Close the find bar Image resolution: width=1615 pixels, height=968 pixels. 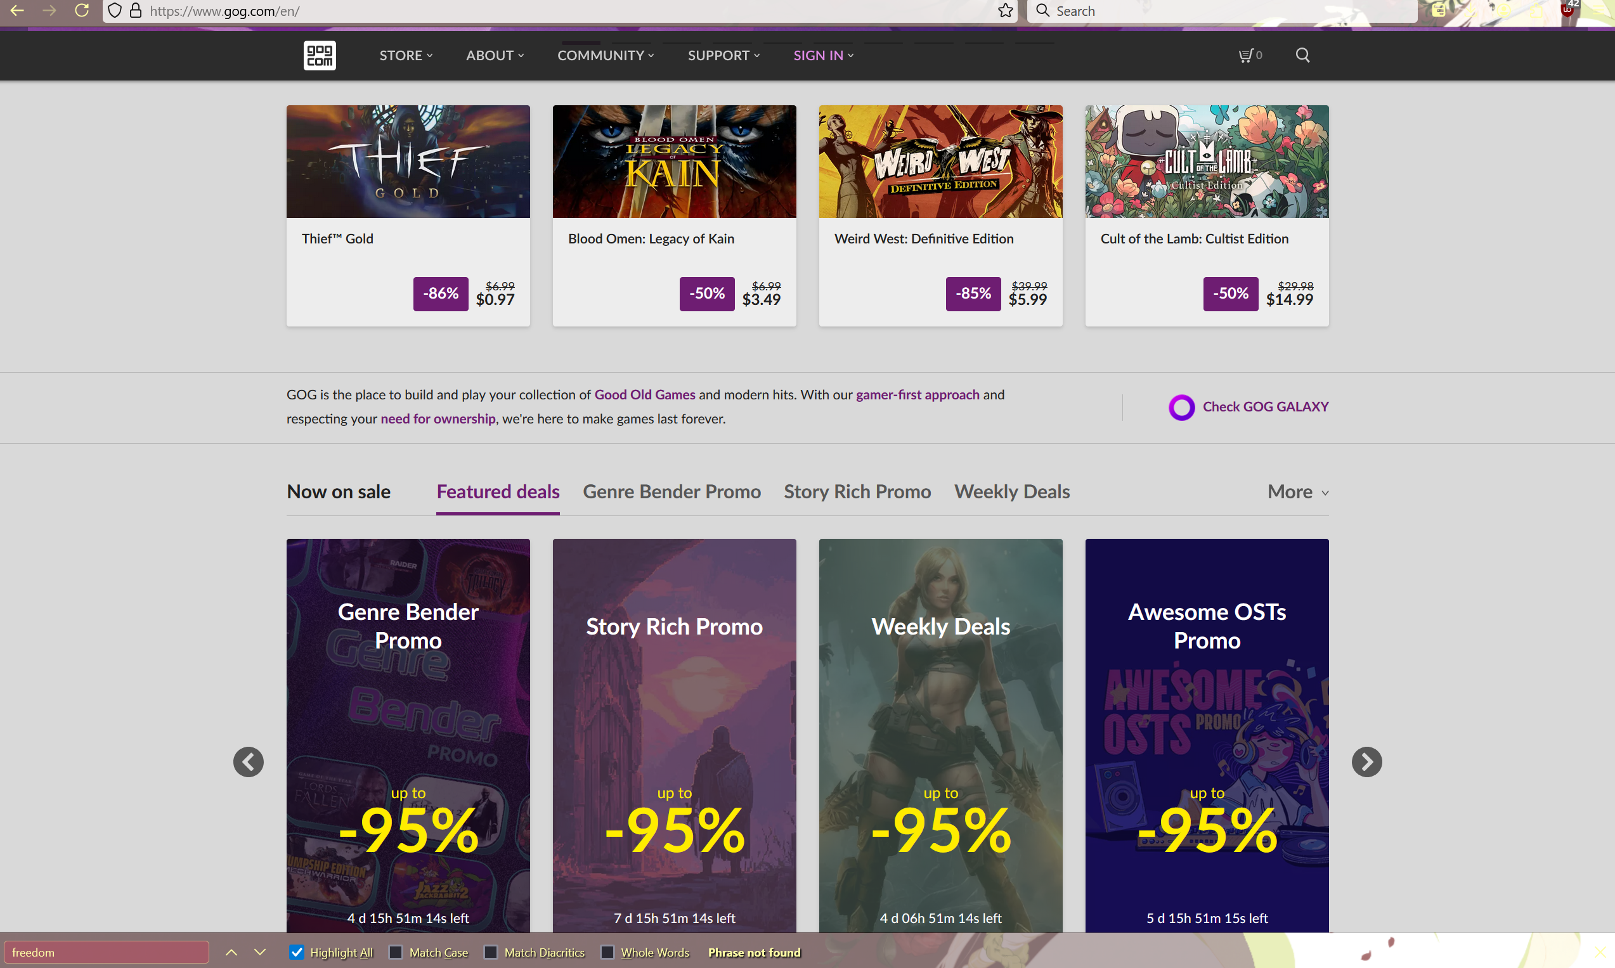(1599, 953)
